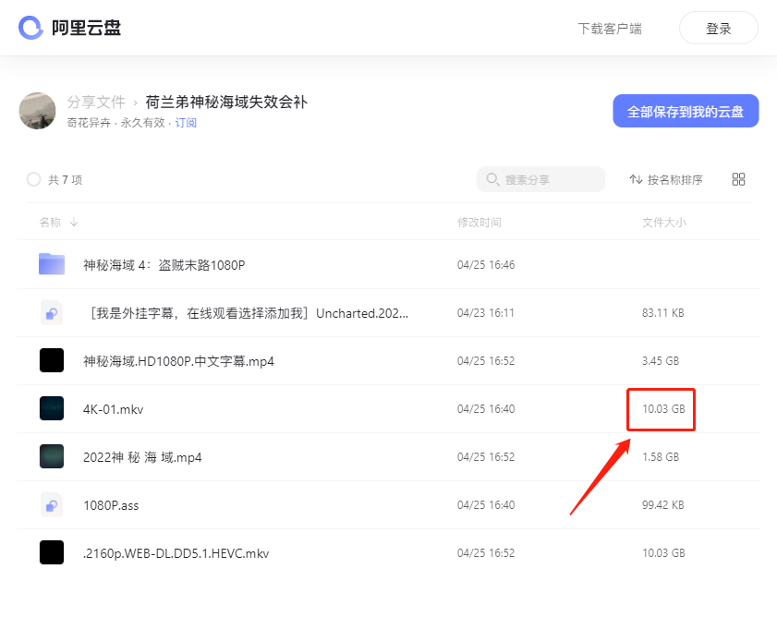Switch to grid view layout icon

[738, 179]
